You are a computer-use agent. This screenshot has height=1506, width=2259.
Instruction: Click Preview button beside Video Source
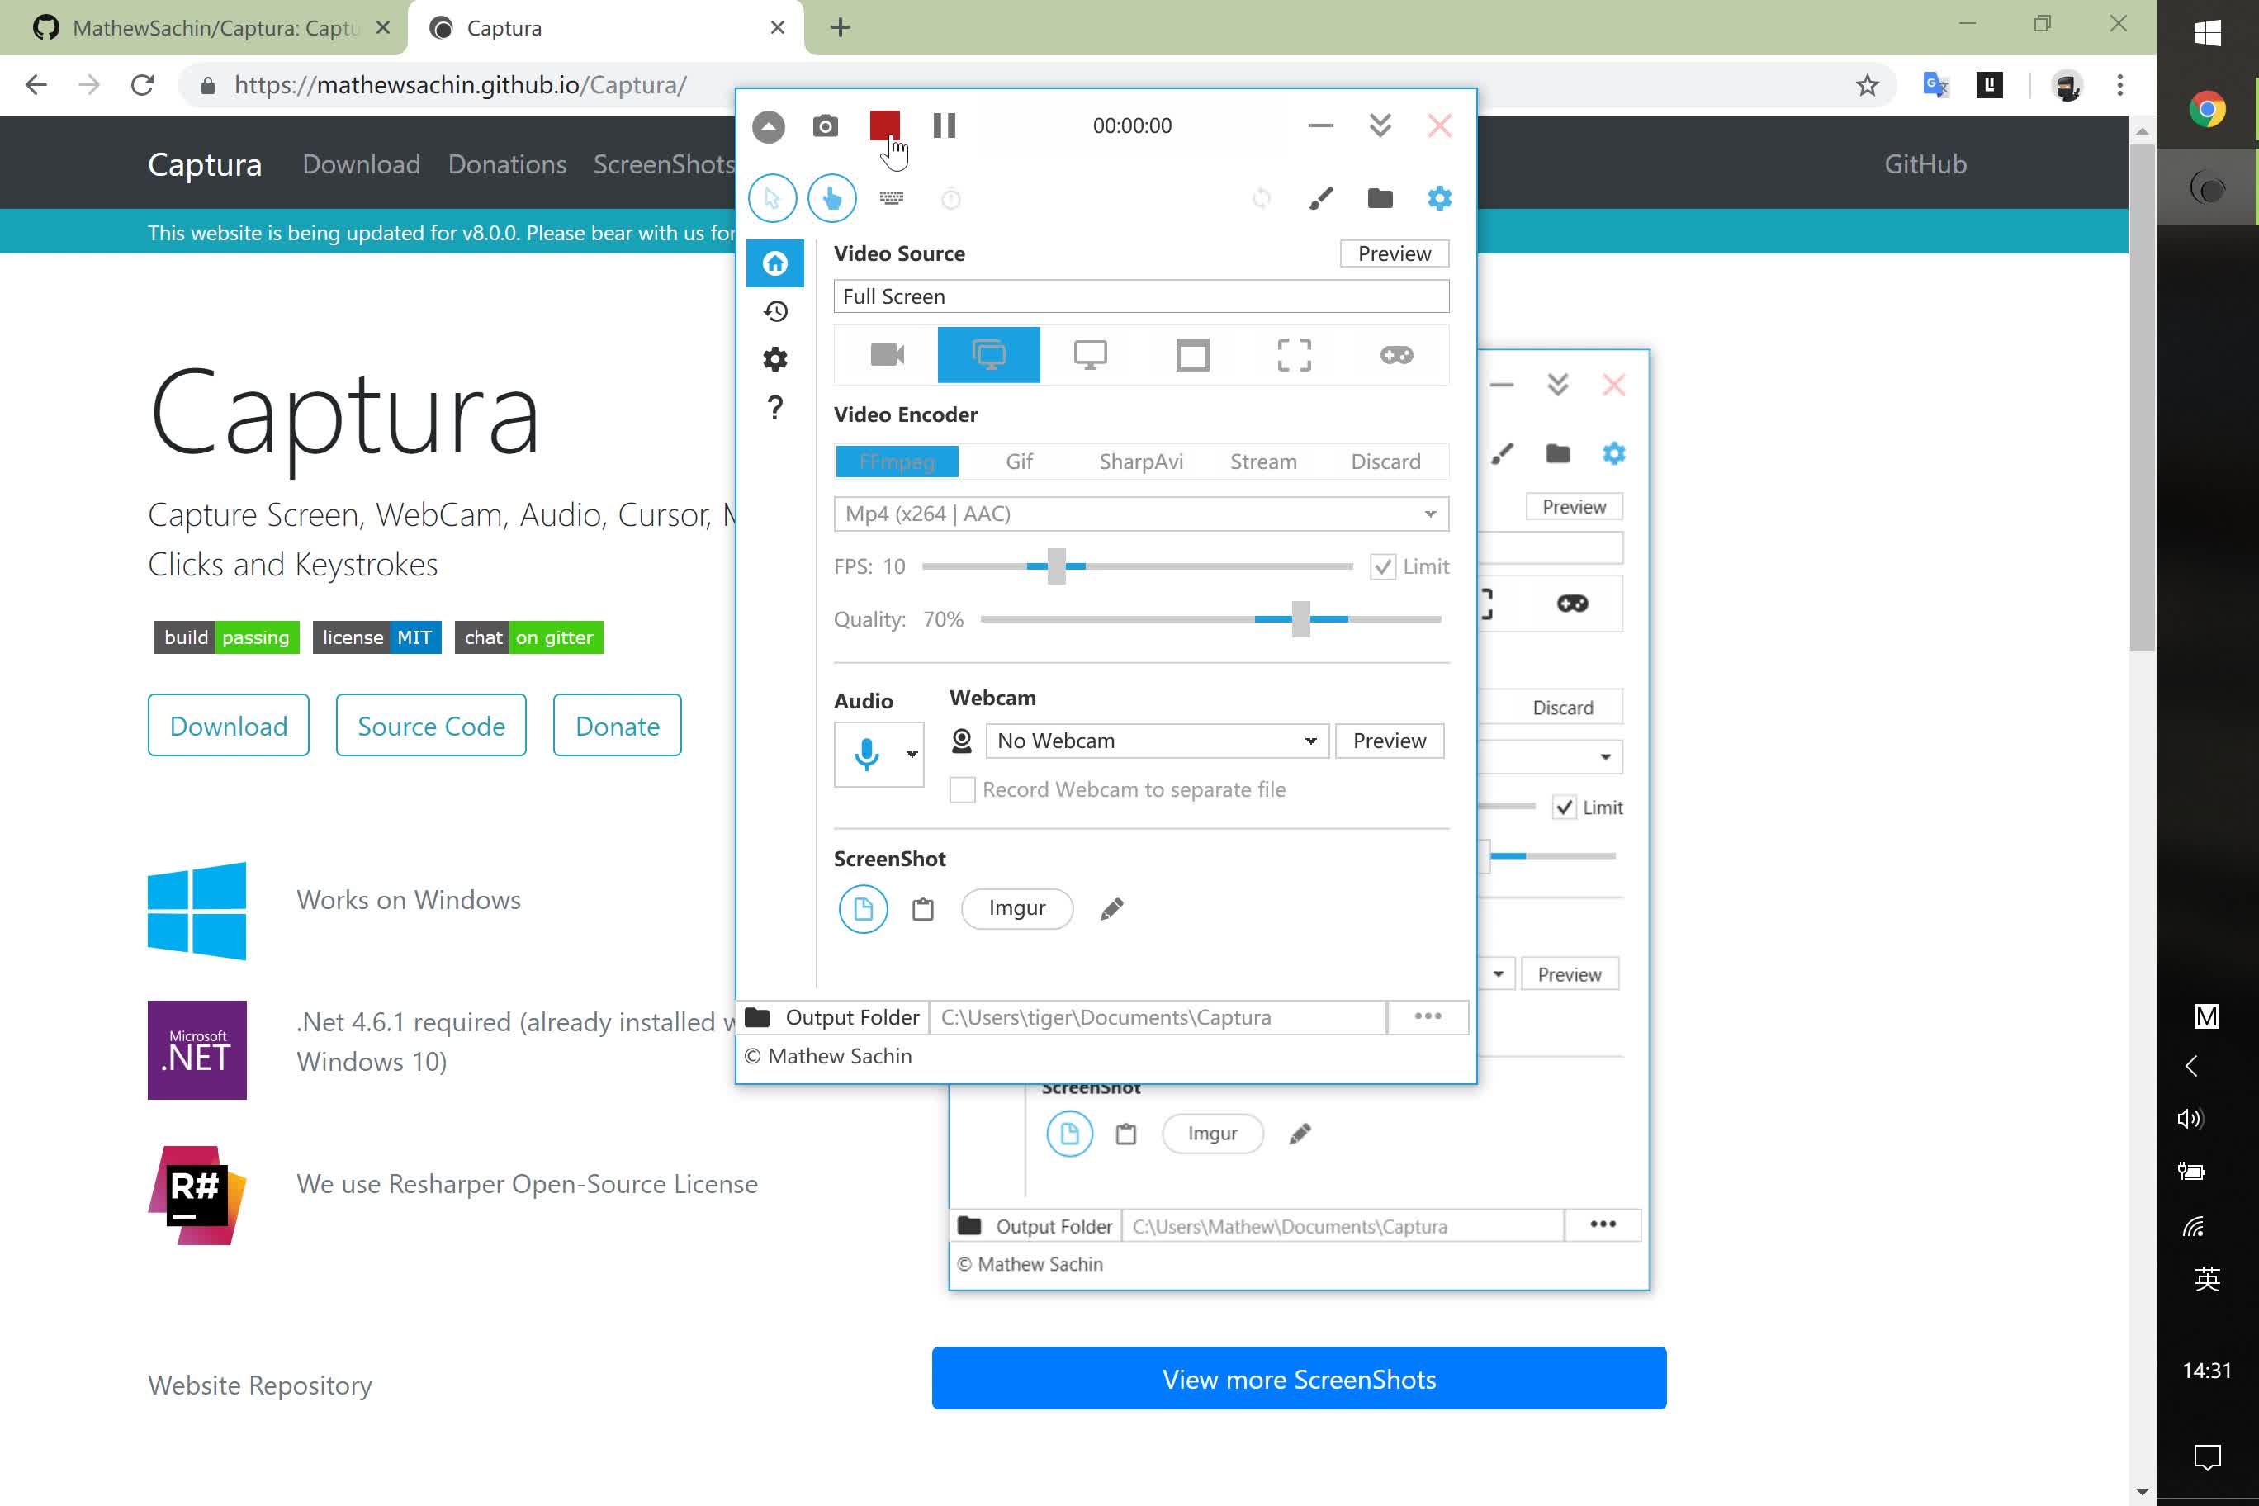point(1395,253)
